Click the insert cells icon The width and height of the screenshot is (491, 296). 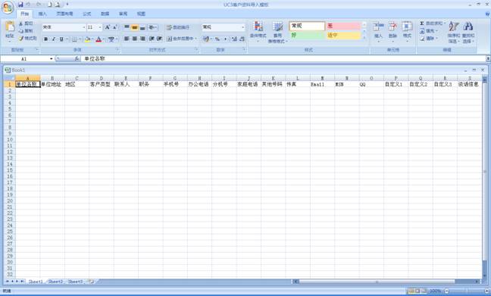378,26
